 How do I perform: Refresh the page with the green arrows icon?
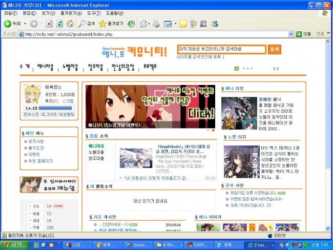tap(59, 24)
